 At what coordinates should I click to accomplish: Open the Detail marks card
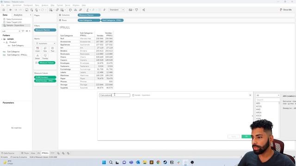[37, 57]
